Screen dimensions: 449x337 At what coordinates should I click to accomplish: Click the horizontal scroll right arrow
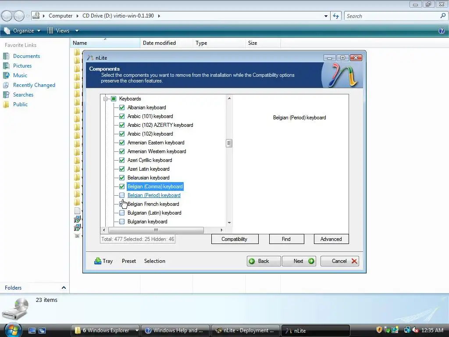[x=221, y=230]
